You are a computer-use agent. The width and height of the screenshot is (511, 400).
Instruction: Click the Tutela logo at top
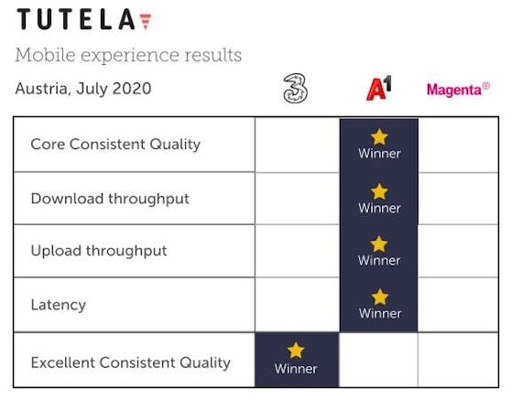[x=84, y=19]
